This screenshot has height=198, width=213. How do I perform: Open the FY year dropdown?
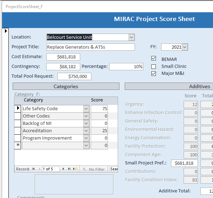tap(185, 47)
